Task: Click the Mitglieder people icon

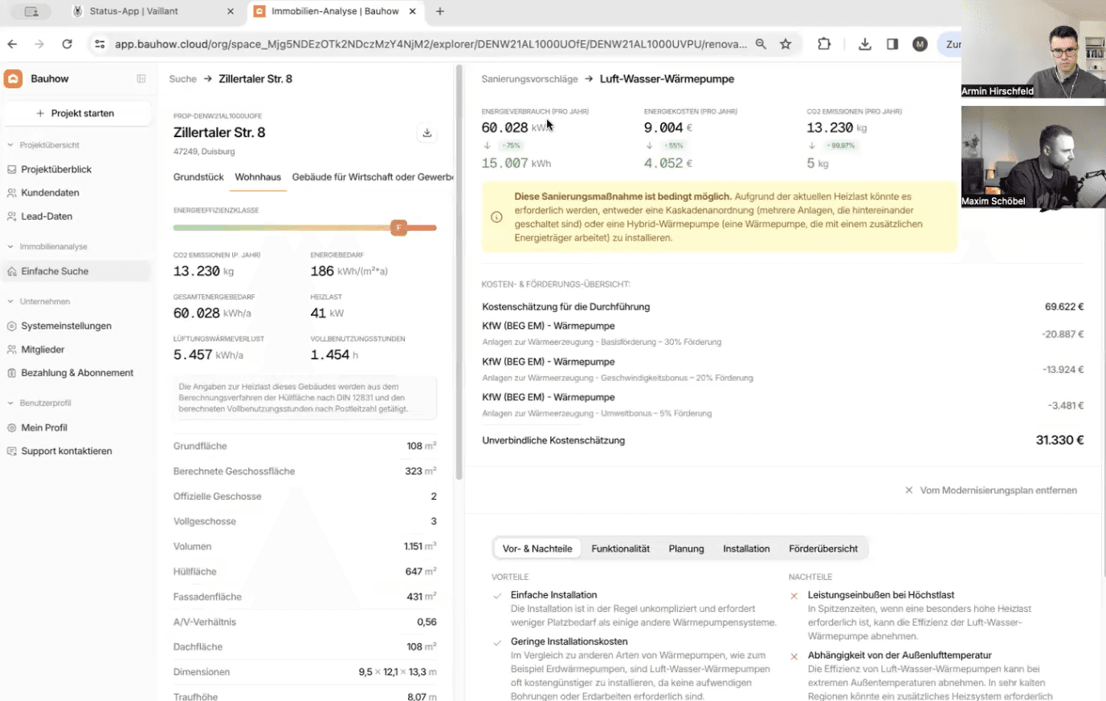Action: pos(12,350)
